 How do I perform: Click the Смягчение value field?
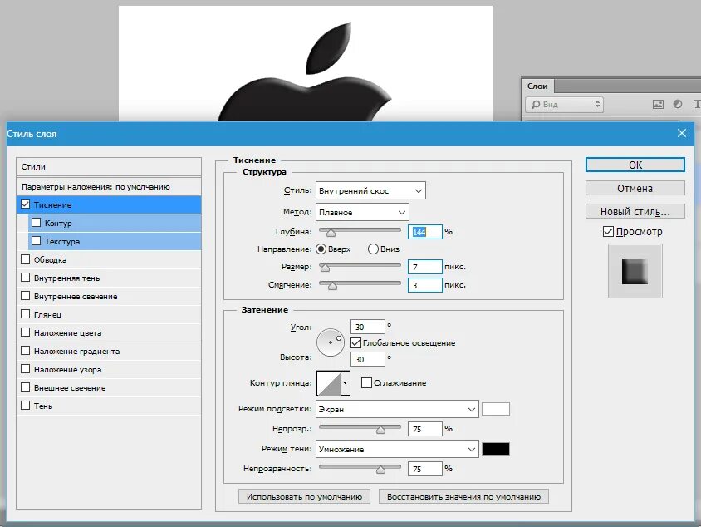424,285
